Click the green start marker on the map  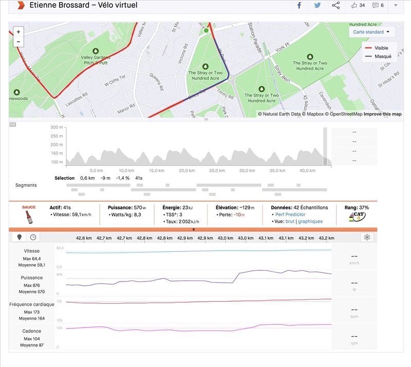point(207,30)
